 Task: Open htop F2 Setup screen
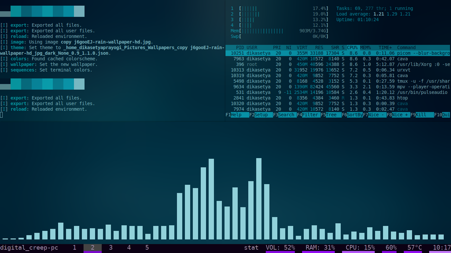pyautogui.click(x=261, y=115)
